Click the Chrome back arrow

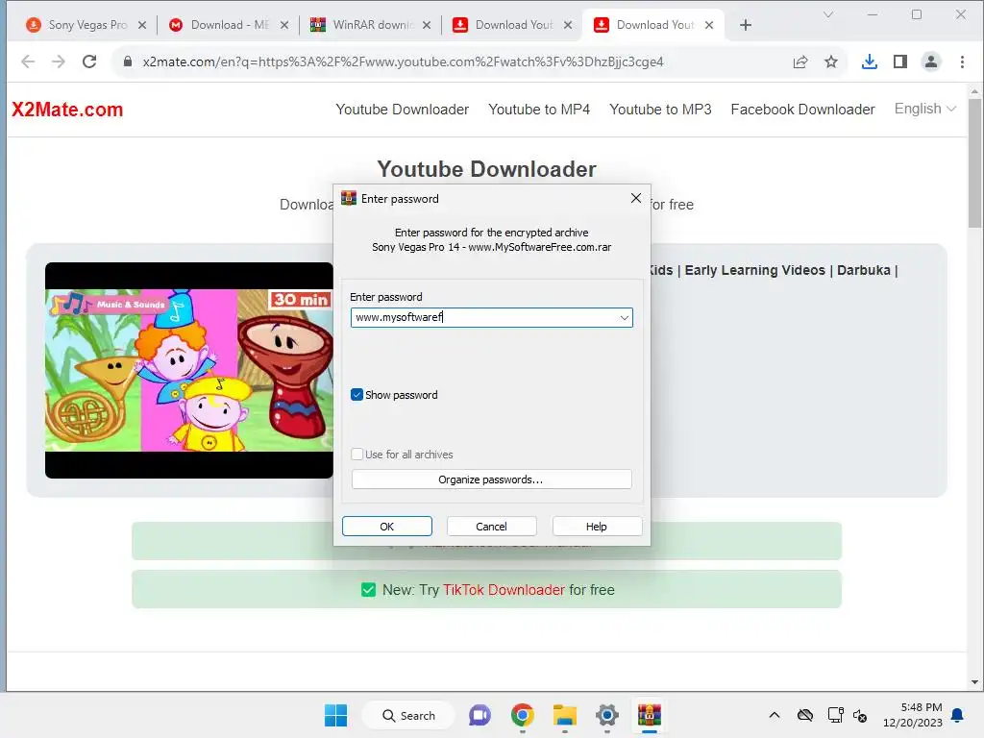pyautogui.click(x=28, y=61)
